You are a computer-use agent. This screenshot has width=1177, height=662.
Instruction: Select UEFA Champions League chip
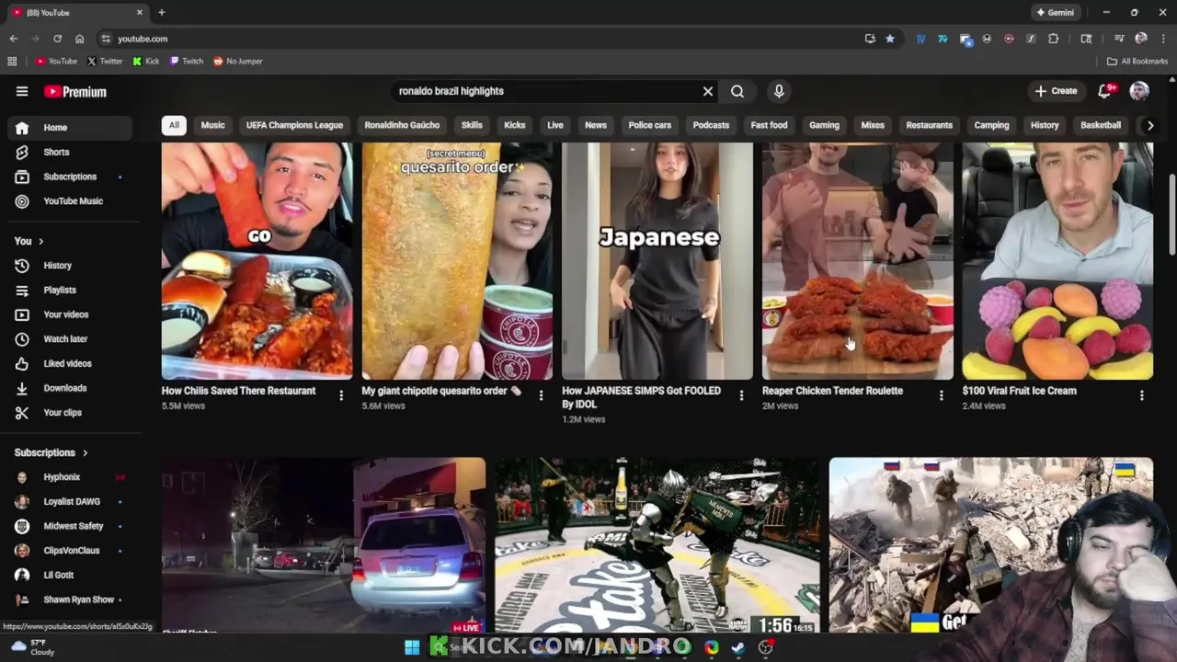tap(294, 125)
